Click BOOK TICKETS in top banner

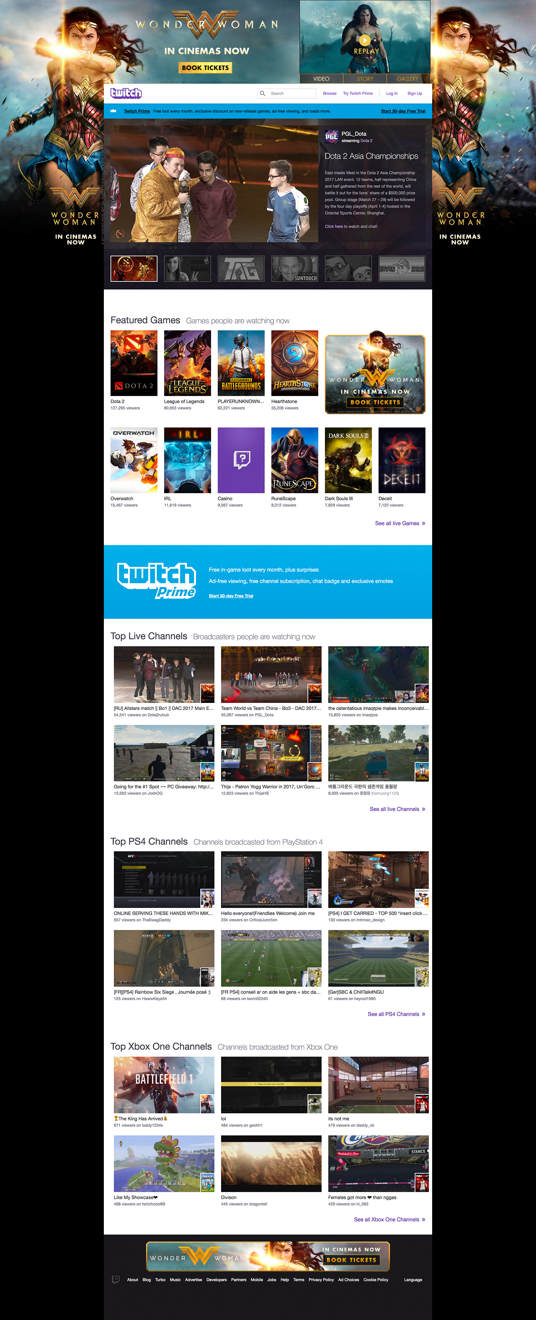click(x=205, y=68)
